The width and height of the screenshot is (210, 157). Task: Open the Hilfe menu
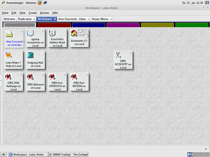[55, 13]
